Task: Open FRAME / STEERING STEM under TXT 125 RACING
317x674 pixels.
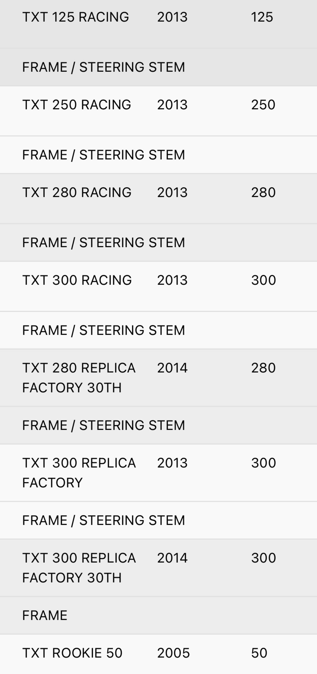Action: (x=158, y=67)
